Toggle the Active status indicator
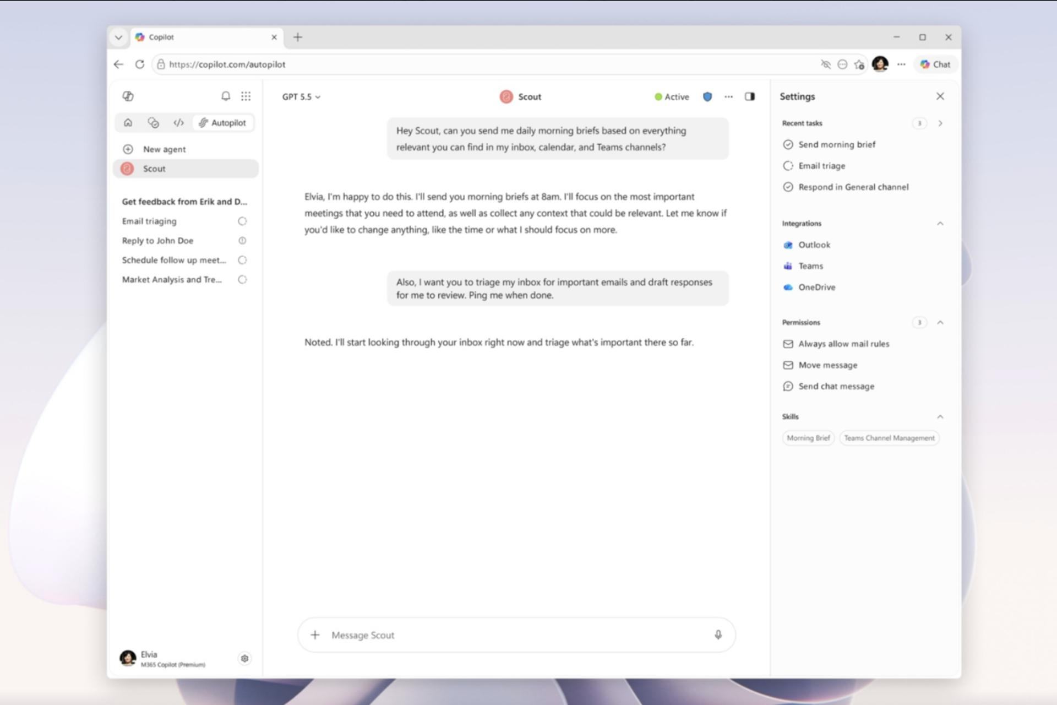Viewport: 1057px width, 705px height. [672, 96]
